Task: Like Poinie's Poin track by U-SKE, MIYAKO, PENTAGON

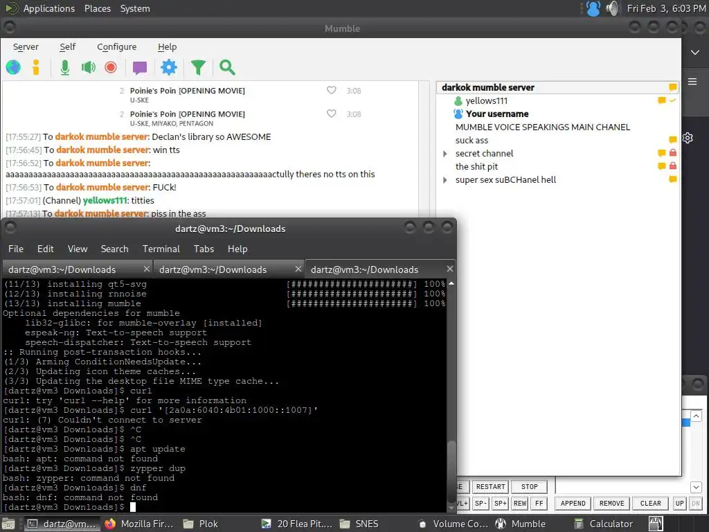Action: click(332, 114)
